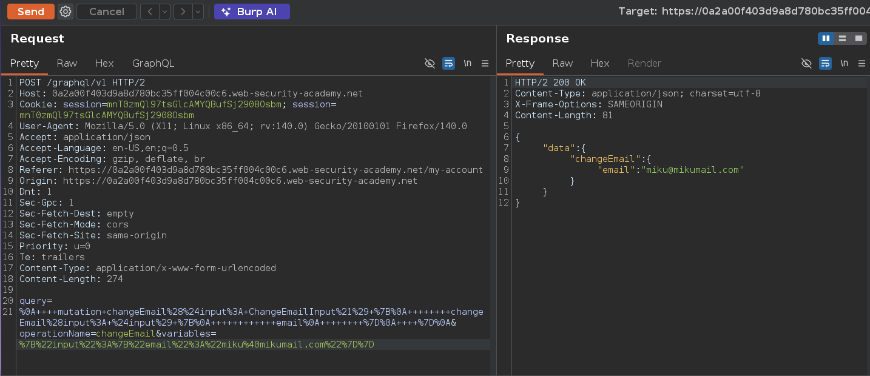Click the "changeEmail" key in Response JSON
Screen dimensions: 870x376
click(605, 159)
